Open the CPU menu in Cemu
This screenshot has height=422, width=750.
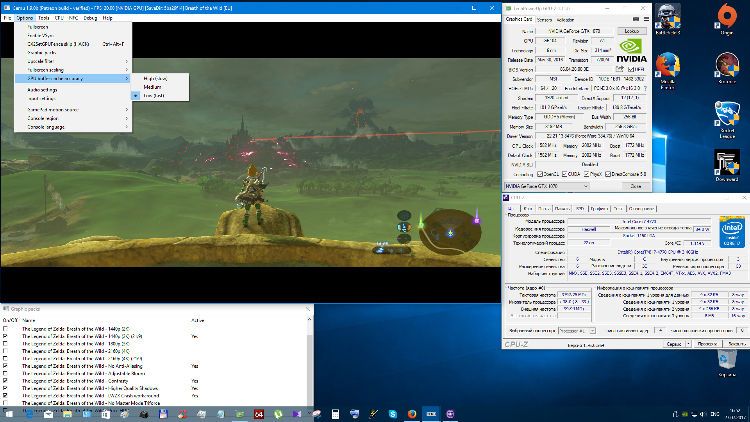pos(59,18)
